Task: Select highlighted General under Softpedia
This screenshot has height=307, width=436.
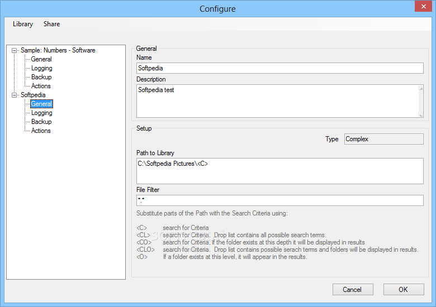Action: click(x=41, y=104)
